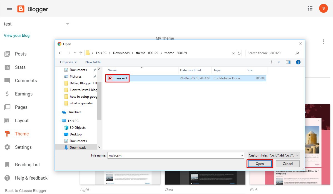Image resolution: width=333 pixels, height=194 pixels.
Task: Select the main.xml file
Action: (120, 78)
